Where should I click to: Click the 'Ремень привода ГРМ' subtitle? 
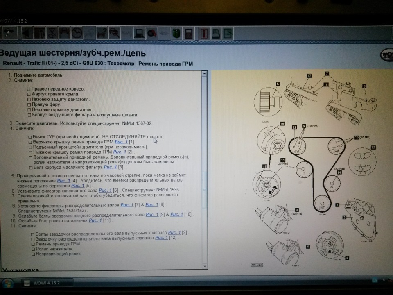click(x=166, y=64)
